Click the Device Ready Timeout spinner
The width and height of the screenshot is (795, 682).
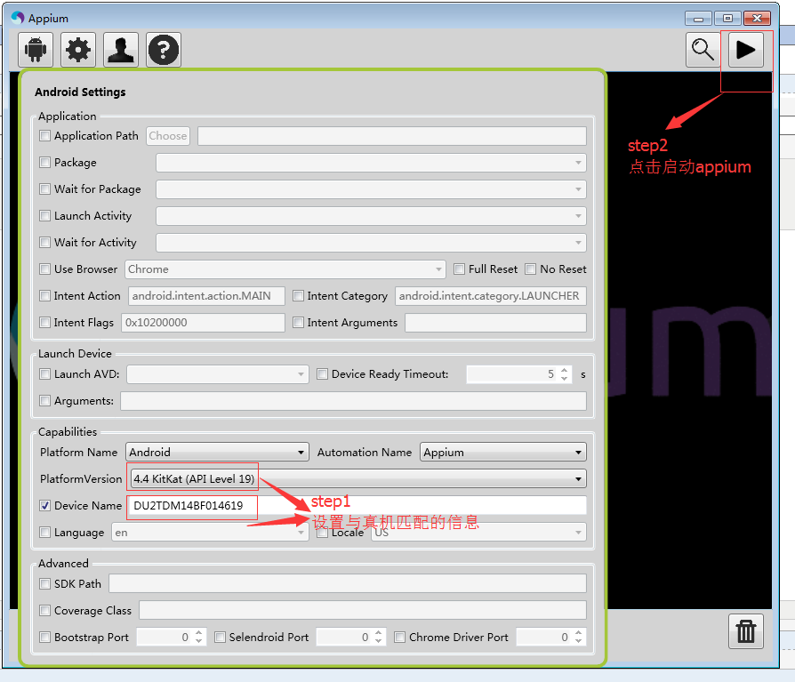click(519, 374)
